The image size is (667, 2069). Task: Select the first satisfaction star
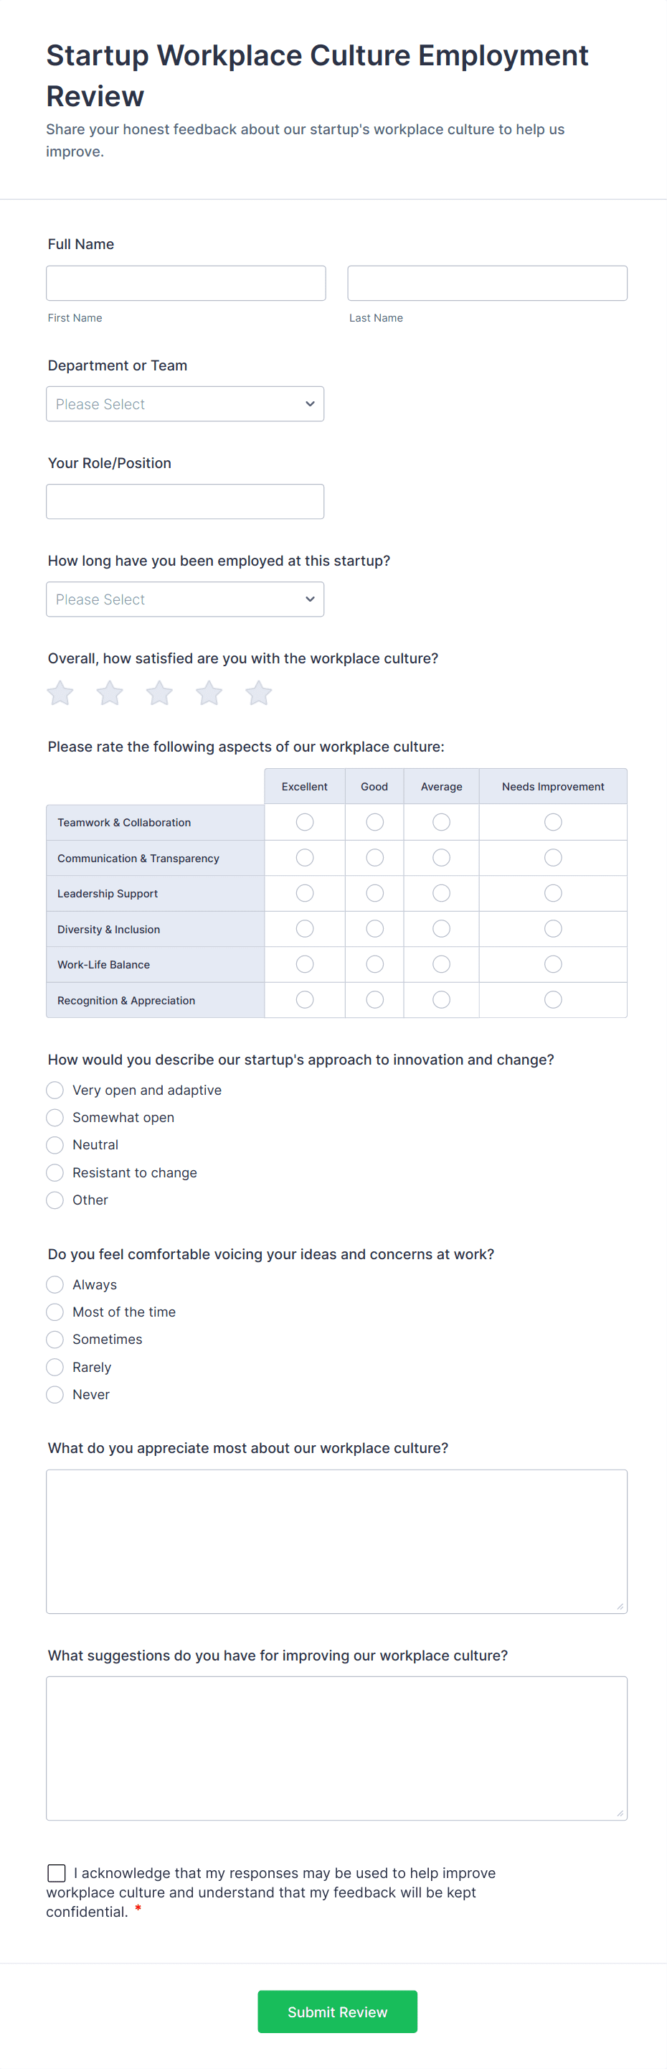click(60, 692)
